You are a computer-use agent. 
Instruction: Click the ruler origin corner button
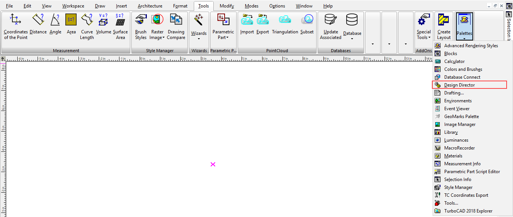3,58
